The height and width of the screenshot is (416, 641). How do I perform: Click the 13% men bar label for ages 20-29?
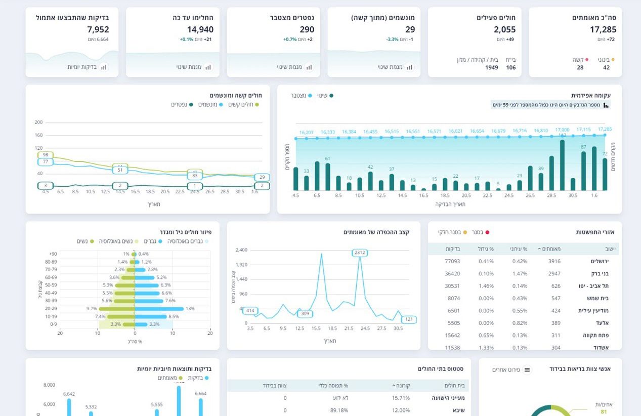point(190,309)
